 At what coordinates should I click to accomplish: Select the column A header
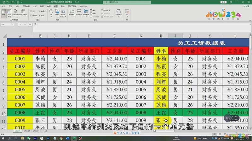coord(20,36)
